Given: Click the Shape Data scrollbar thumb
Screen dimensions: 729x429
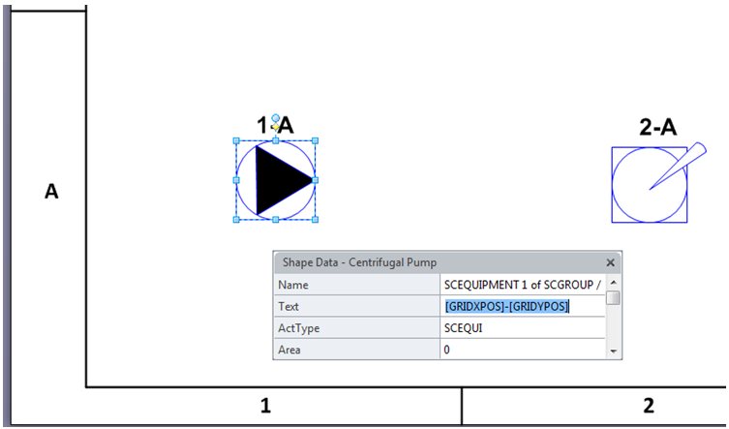Looking at the screenshot, I should click(x=613, y=297).
